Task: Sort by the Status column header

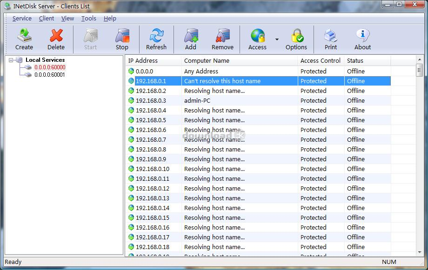Action: (368, 60)
